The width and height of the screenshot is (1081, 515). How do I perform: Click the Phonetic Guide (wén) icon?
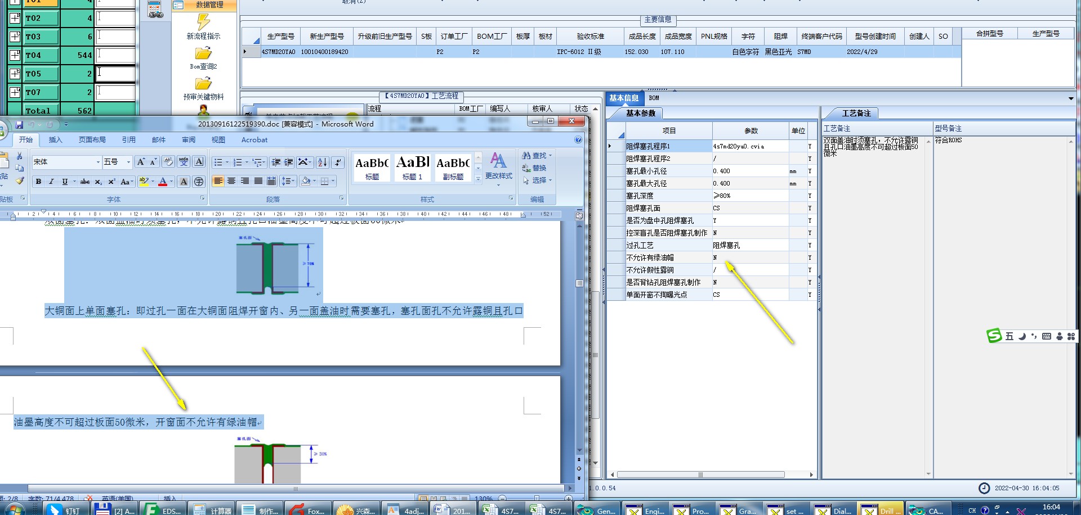[184, 162]
